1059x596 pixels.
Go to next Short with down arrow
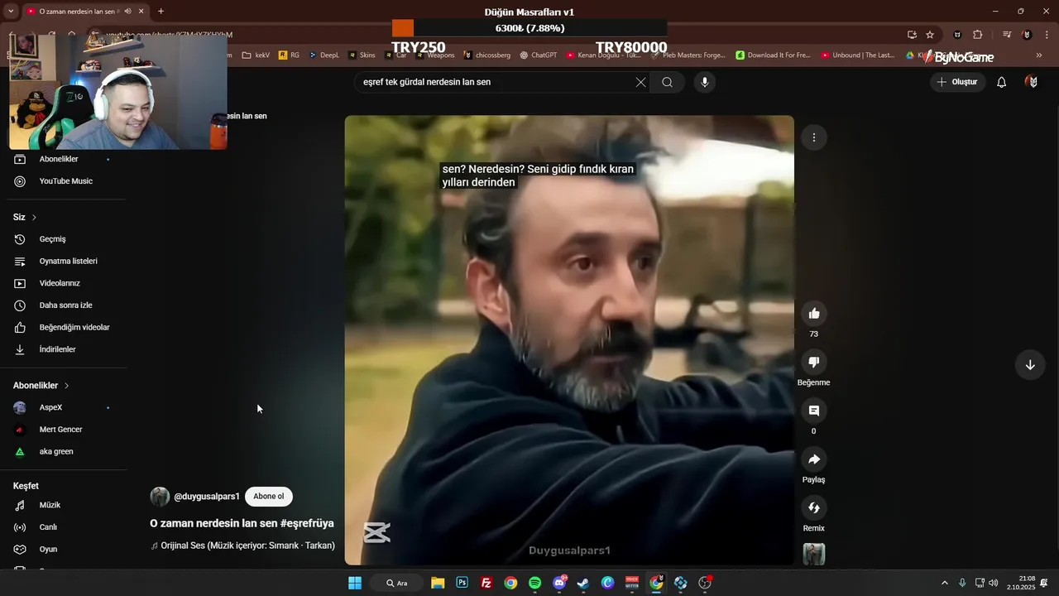coord(1030,365)
